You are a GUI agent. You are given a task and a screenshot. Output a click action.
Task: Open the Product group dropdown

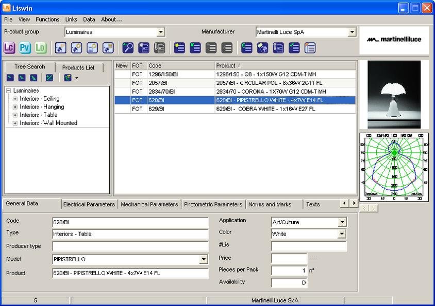(161, 32)
